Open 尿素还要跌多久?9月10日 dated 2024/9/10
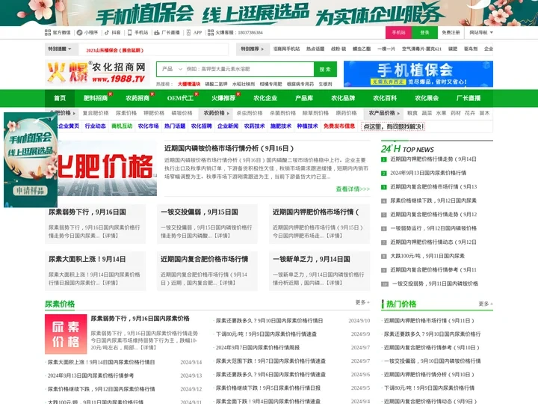Screen dimensions: 538x404 pyautogui.click(x=269, y=320)
